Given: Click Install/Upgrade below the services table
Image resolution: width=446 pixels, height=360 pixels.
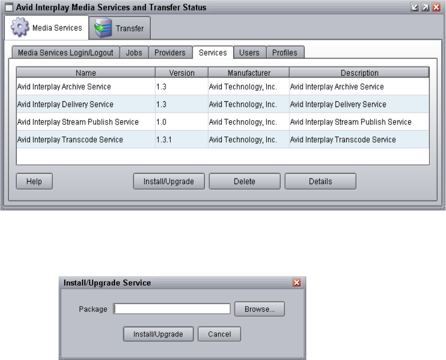Looking at the screenshot, I should tap(169, 181).
